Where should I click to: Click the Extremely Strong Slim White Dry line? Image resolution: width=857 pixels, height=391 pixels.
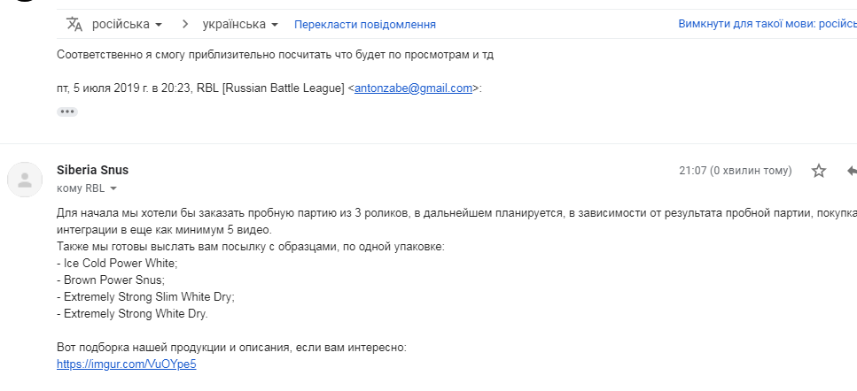pyautogui.click(x=145, y=297)
